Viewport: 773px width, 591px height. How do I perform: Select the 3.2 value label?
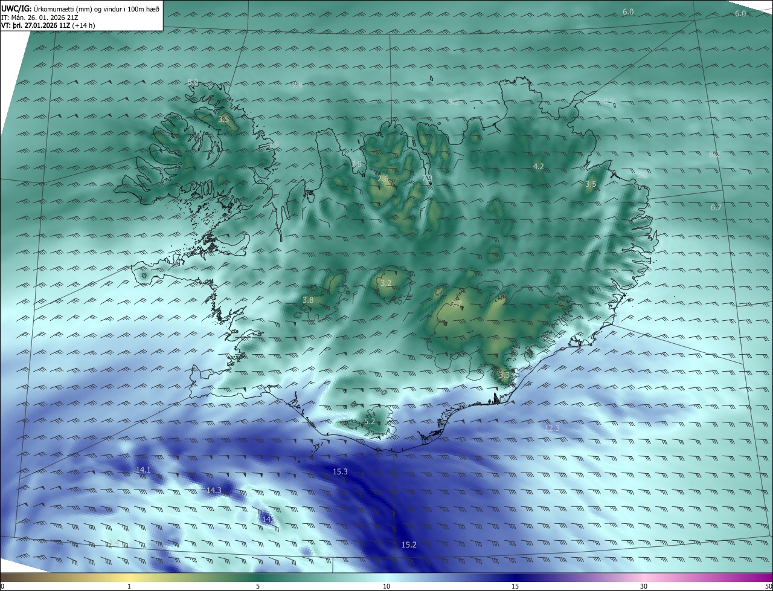tap(386, 283)
